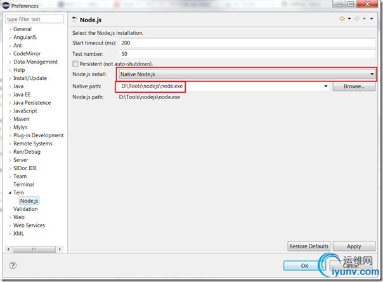This screenshot has width=383, height=282.
Task: Expand the Install/Update tree node
Action: [x=10, y=79]
